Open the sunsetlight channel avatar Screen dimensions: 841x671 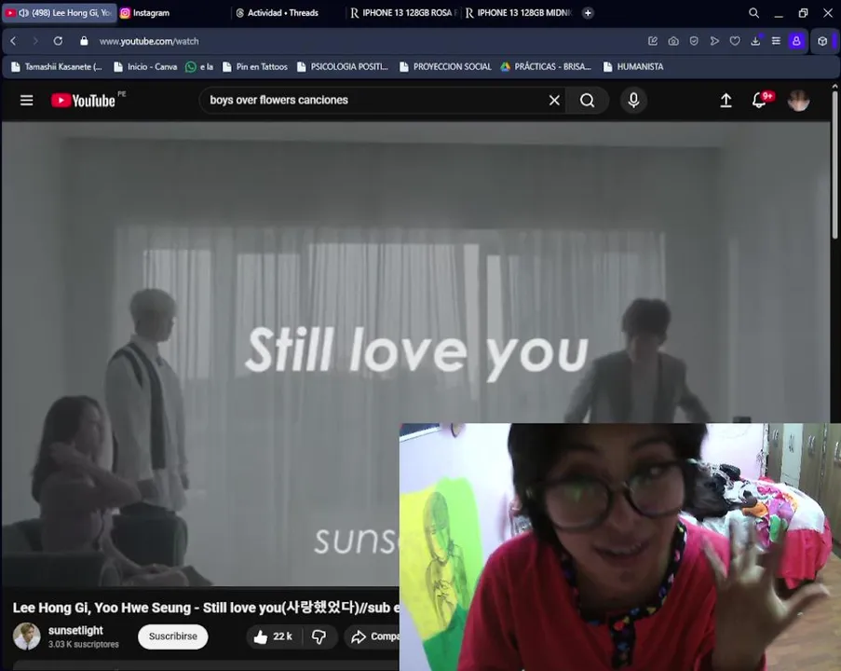pos(26,637)
